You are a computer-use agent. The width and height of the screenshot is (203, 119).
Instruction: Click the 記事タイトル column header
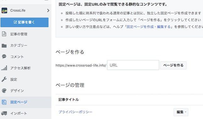pyautogui.click(x=69, y=99)
